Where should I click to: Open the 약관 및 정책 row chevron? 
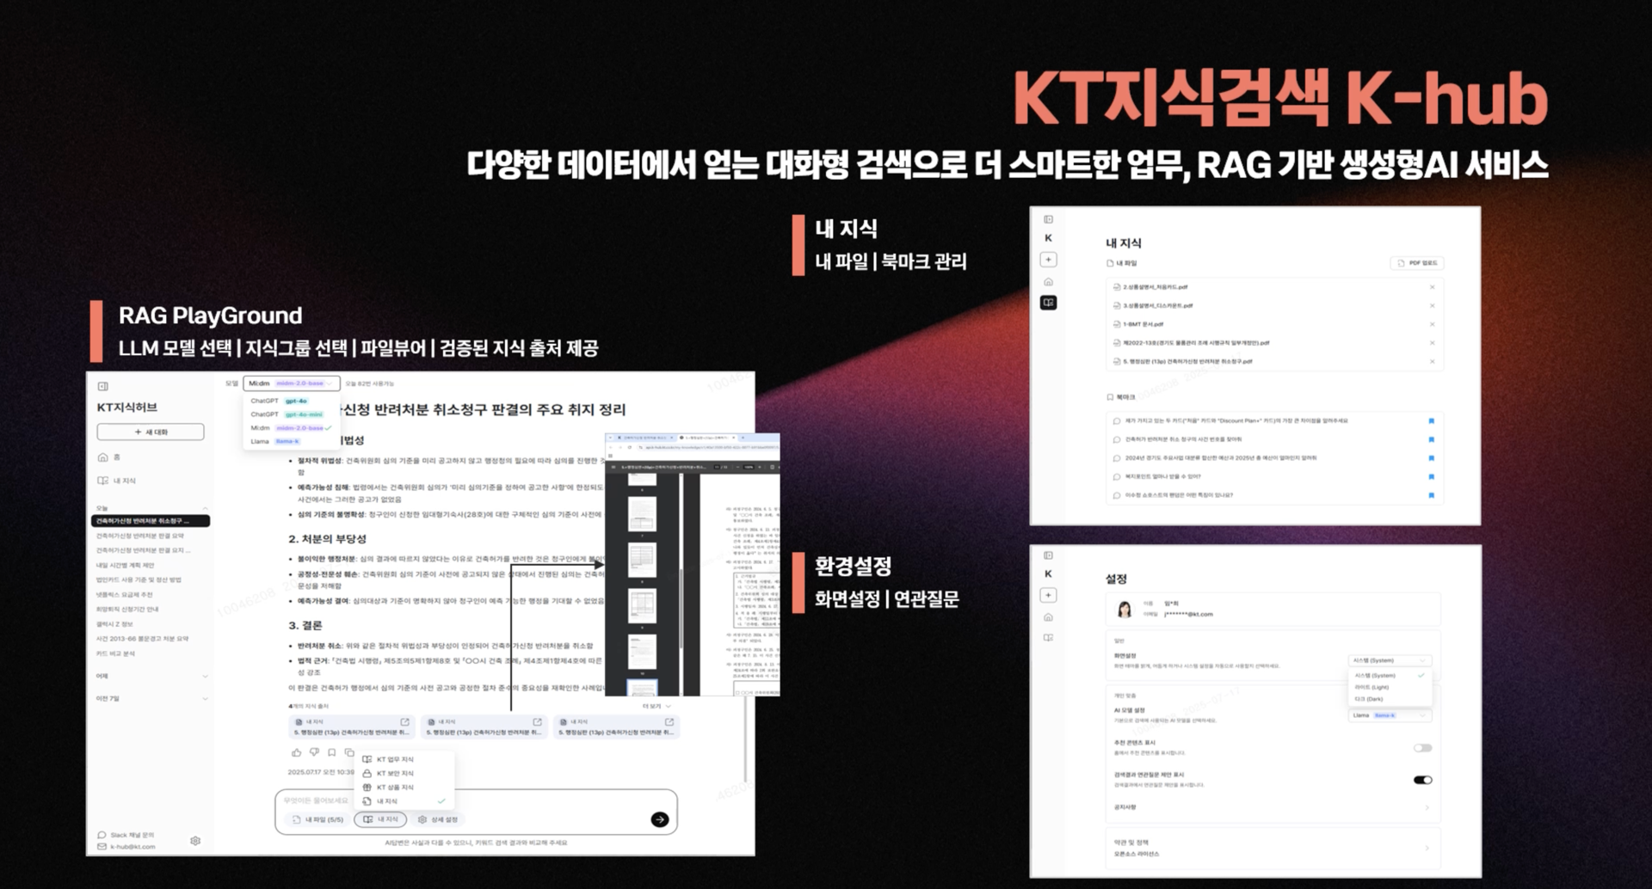click(x=1427, y=848)
